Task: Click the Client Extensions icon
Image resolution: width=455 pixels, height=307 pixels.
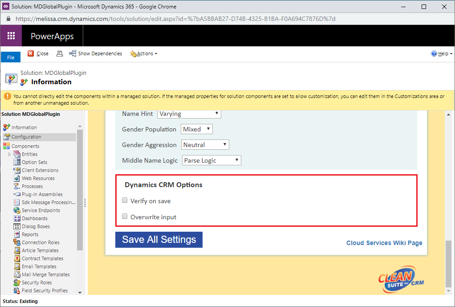Action: pos(17,170)
